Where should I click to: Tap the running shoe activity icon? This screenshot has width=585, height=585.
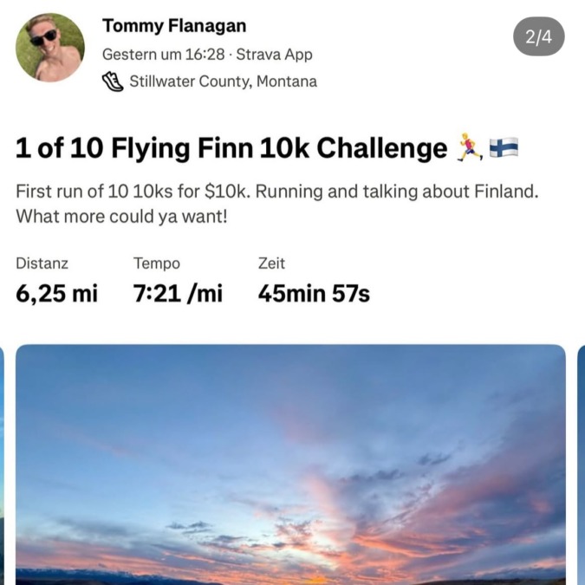tap(113, 81)
